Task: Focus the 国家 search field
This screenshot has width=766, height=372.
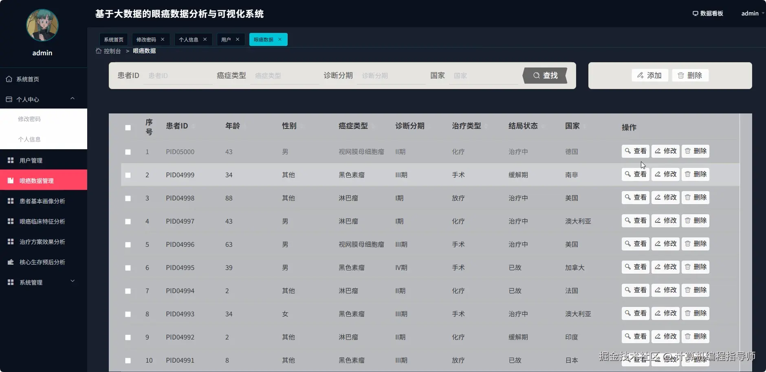Action: (x=484, y=76)
